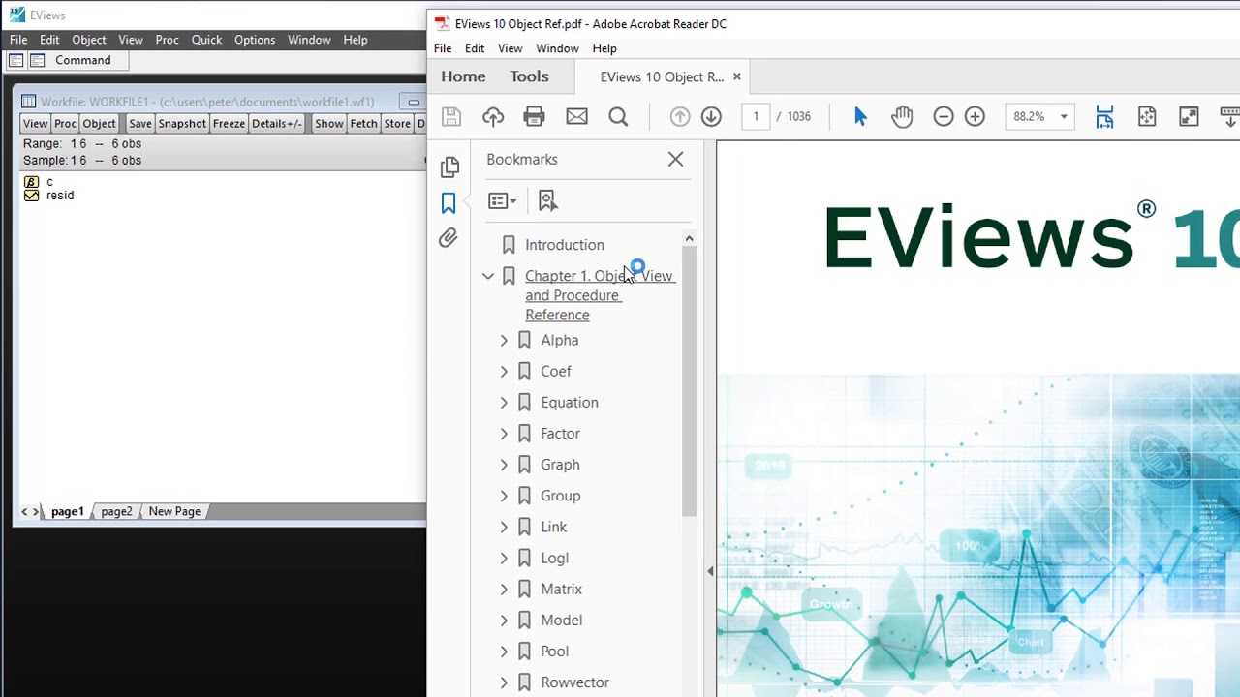
Task: Click the fit page icon
Action: pos(1147,117)
